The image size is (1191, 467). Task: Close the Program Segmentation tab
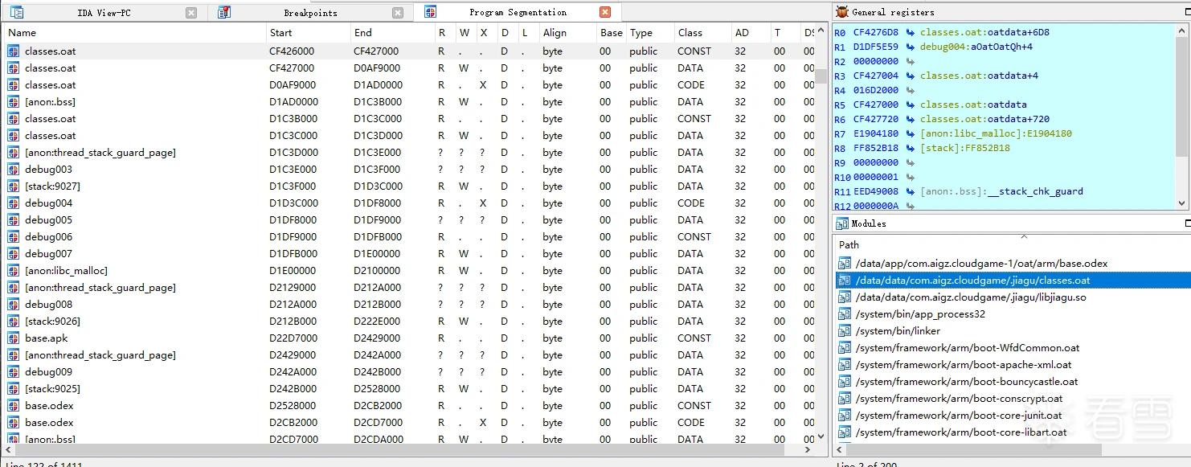click(605, 12)
